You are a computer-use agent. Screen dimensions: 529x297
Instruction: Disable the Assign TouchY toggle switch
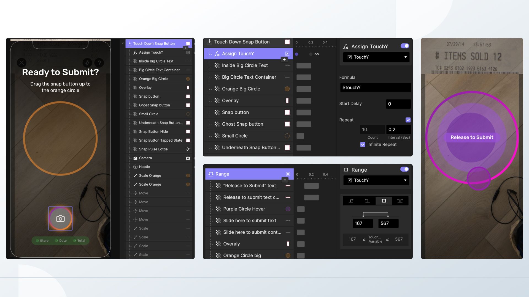(x=404, y=46)
